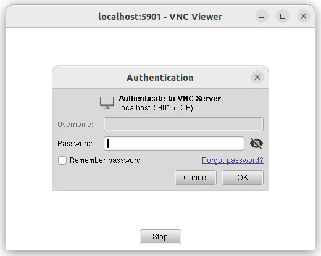Focus the Password input field
321x256 pixels.
click(x=174, y=143)
